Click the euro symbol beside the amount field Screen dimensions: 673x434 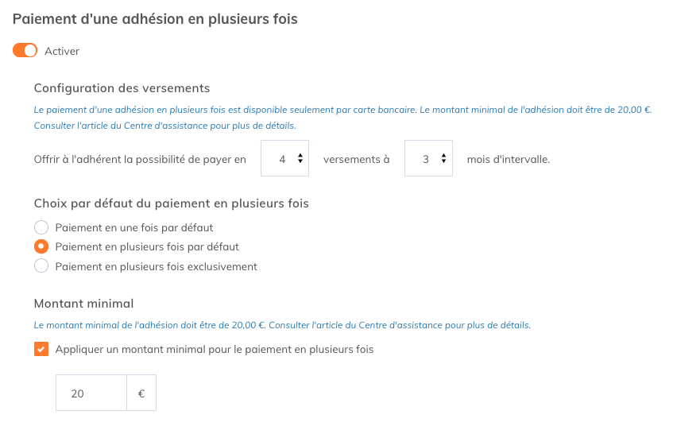(141, 393)
